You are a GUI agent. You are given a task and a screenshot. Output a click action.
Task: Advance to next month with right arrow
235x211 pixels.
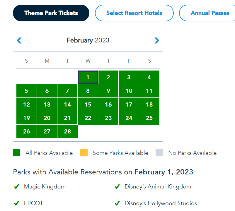(x=157, y=40)
